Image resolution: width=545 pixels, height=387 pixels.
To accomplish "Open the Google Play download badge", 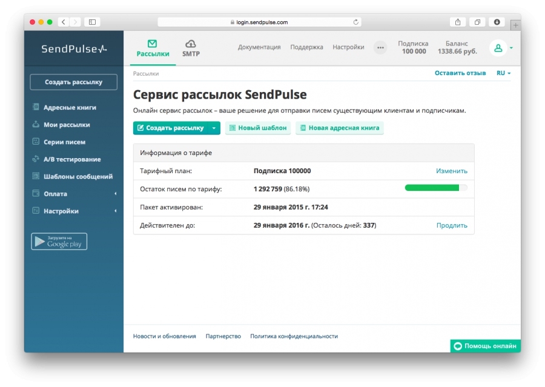I will pyautogui.click(x=59, y=241).
